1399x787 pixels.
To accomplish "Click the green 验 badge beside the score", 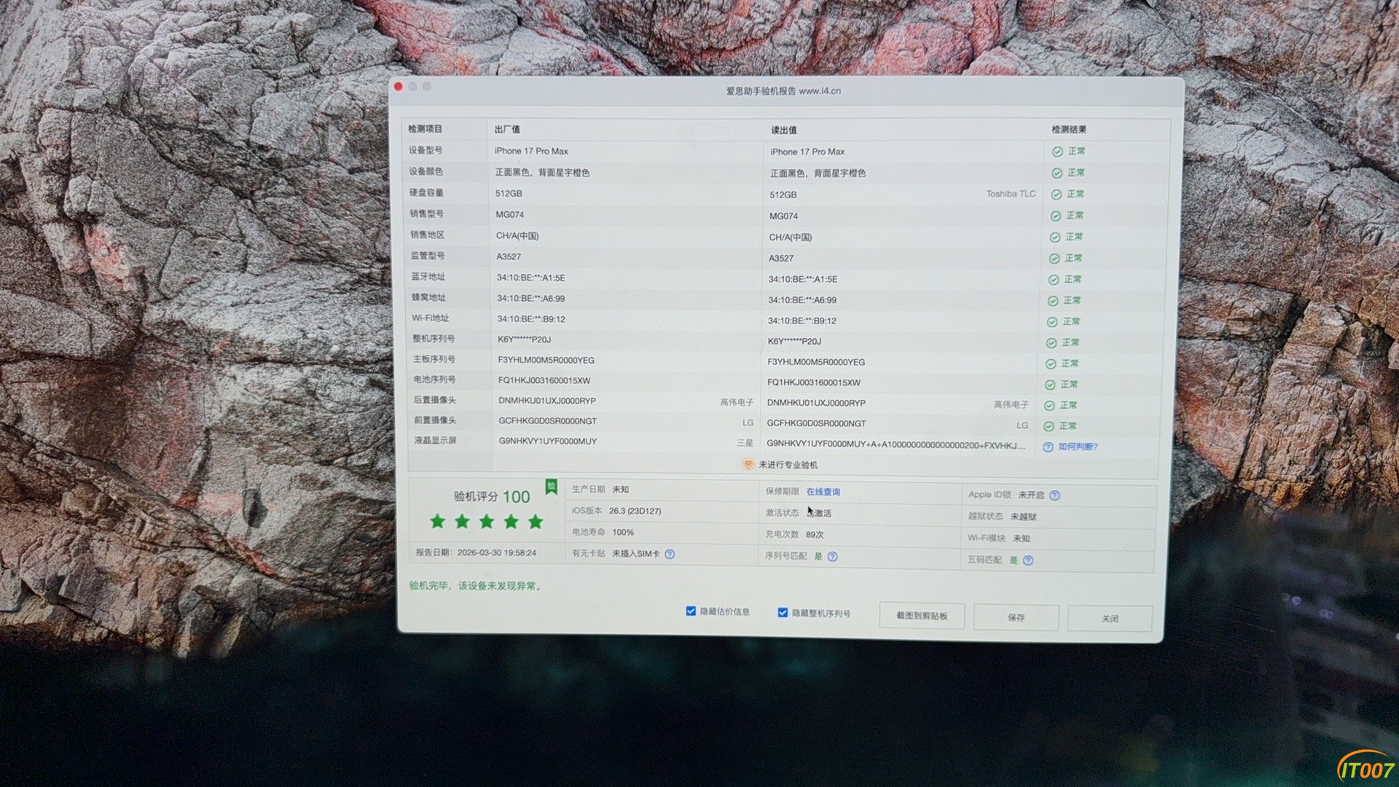I will [552, 486].
